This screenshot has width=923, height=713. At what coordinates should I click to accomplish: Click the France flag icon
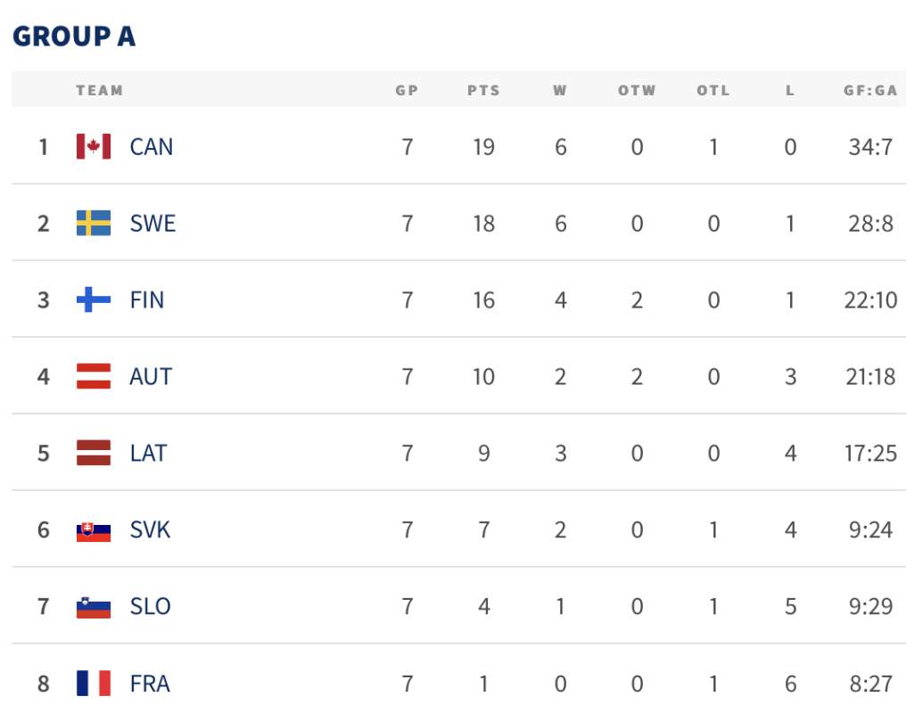pyautogui.click(x=94, y=684)
